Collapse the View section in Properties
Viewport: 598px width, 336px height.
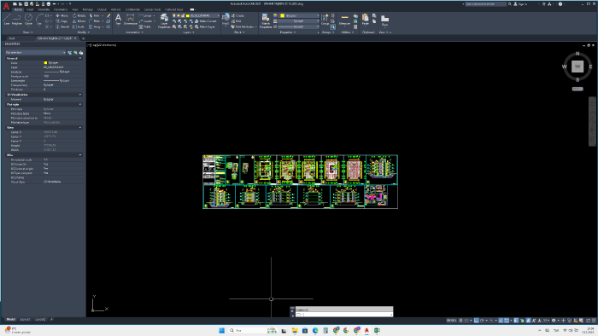coord(80,127)
